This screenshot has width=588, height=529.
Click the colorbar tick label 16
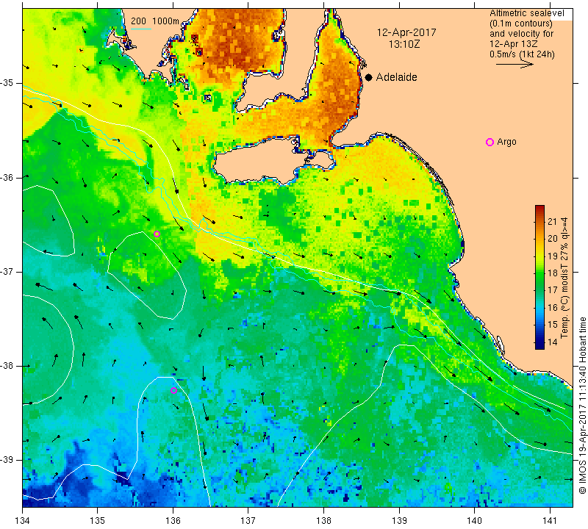pos(553,308)
